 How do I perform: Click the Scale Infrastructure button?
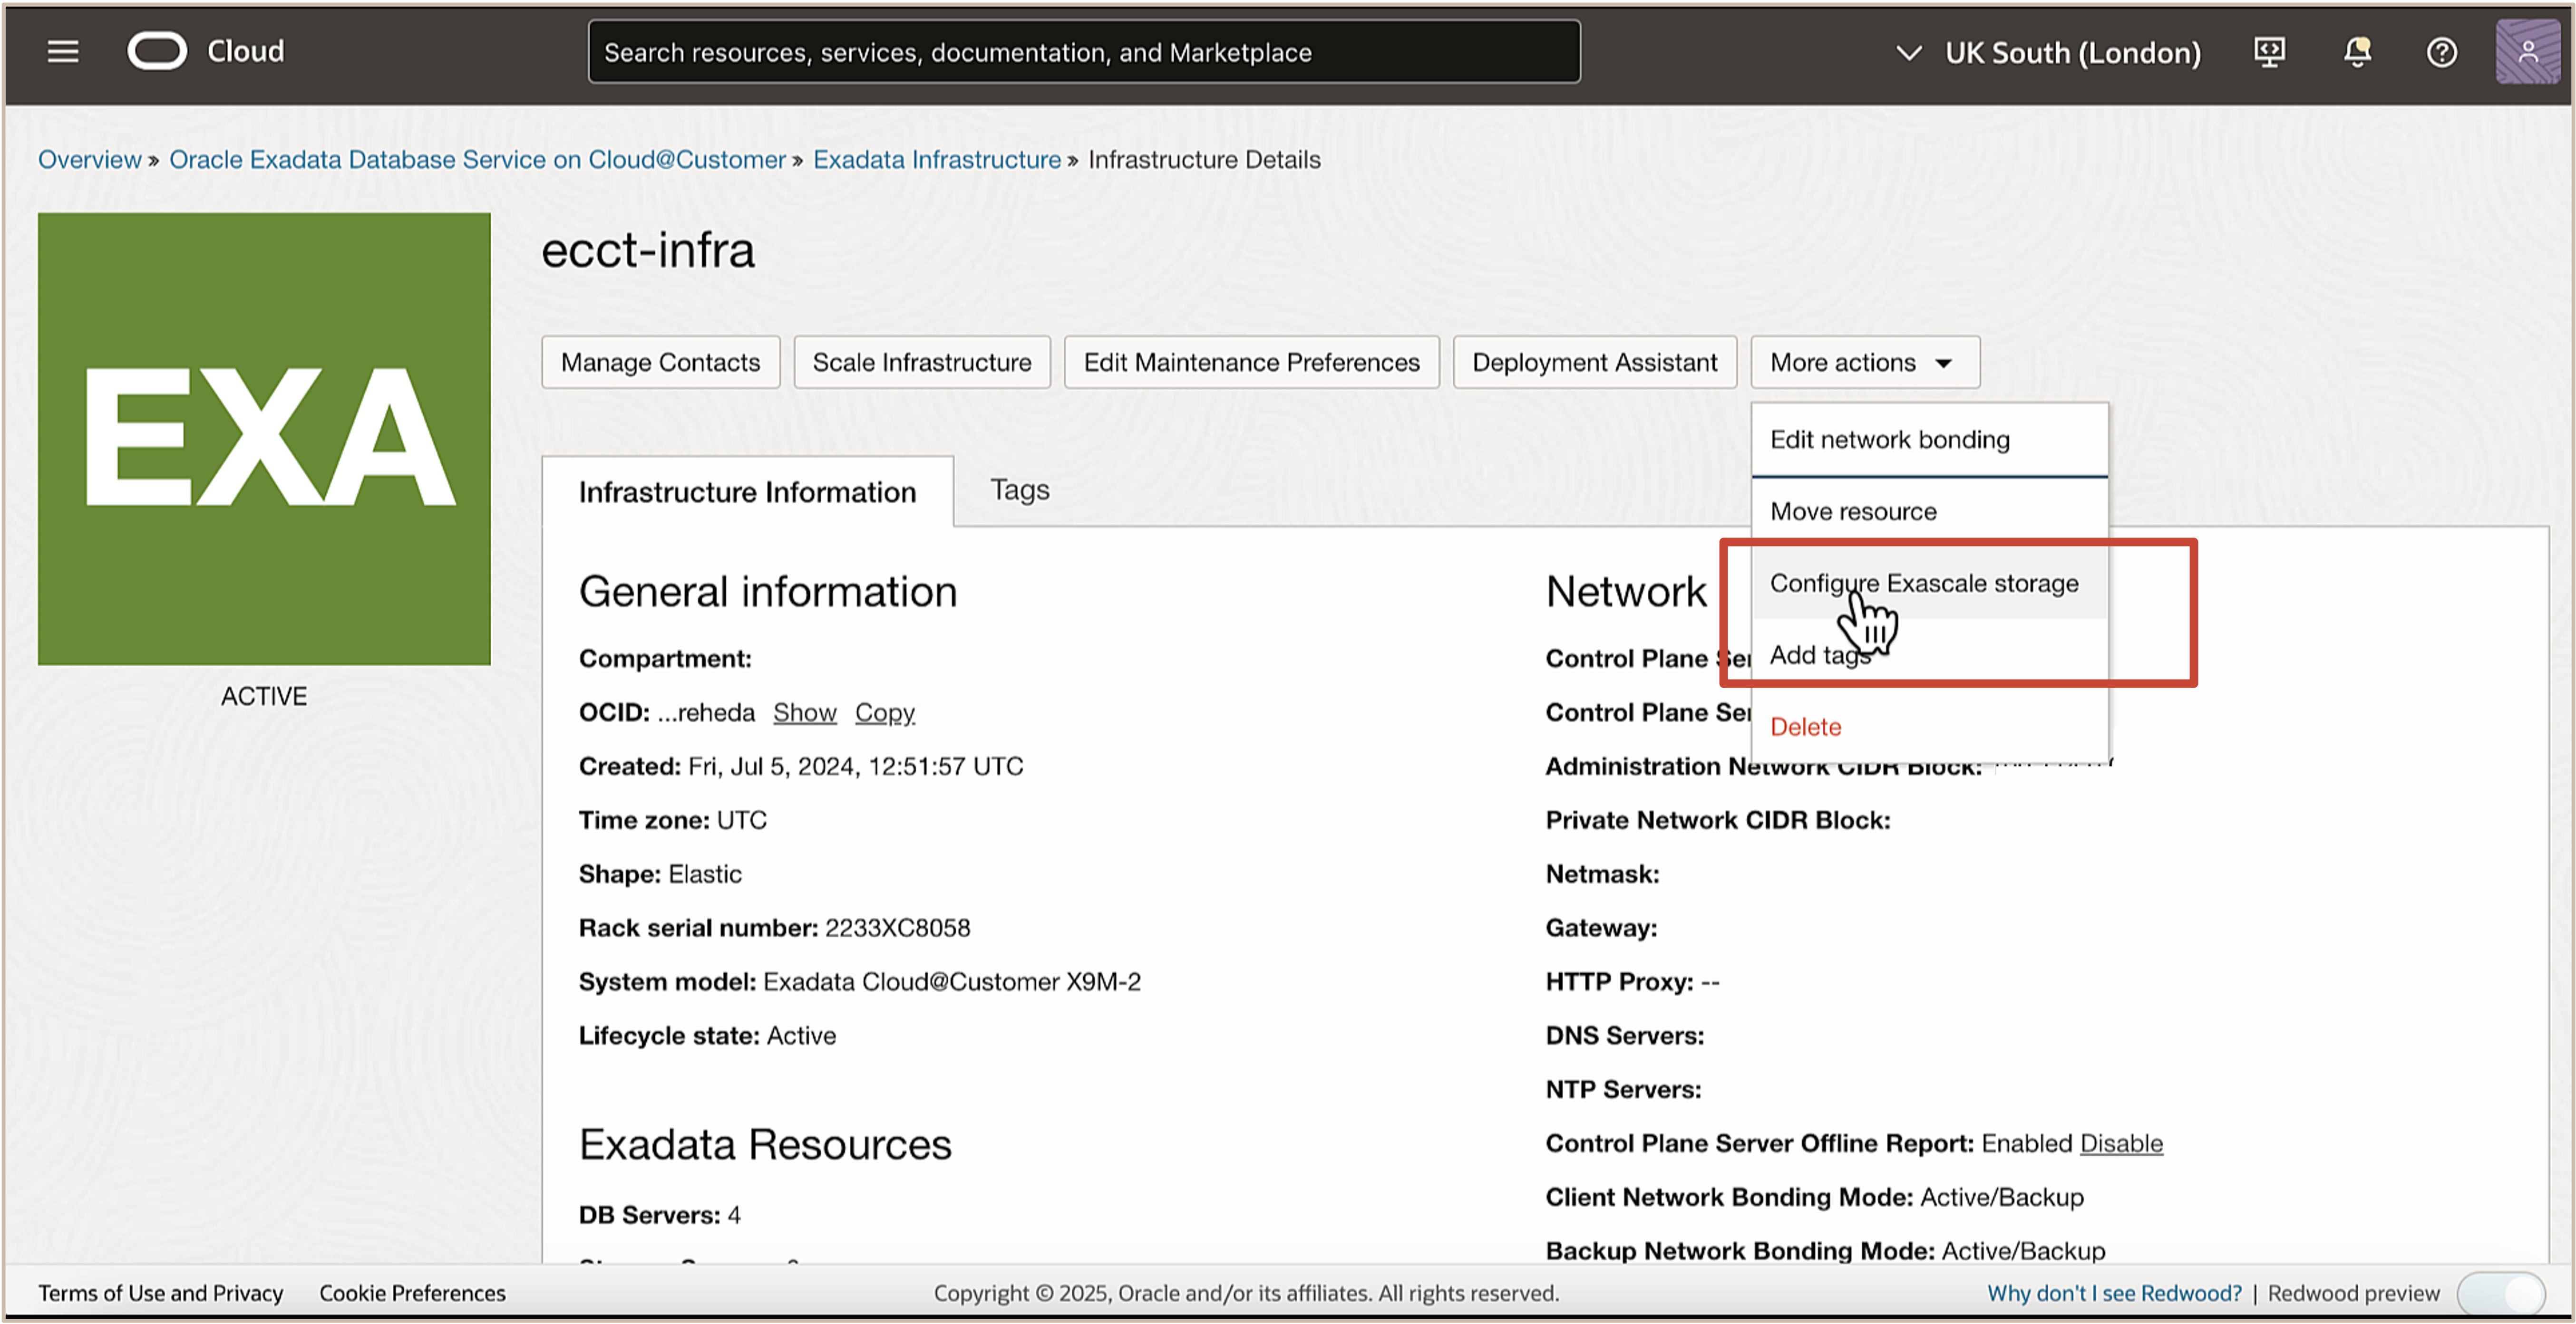[921, 362]
